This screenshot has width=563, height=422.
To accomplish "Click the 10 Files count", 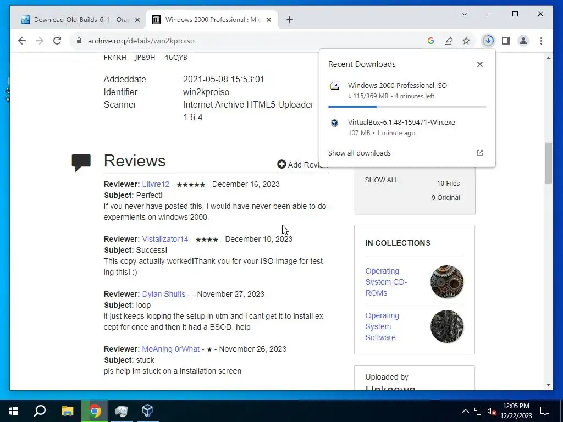I will click(448, 184).
